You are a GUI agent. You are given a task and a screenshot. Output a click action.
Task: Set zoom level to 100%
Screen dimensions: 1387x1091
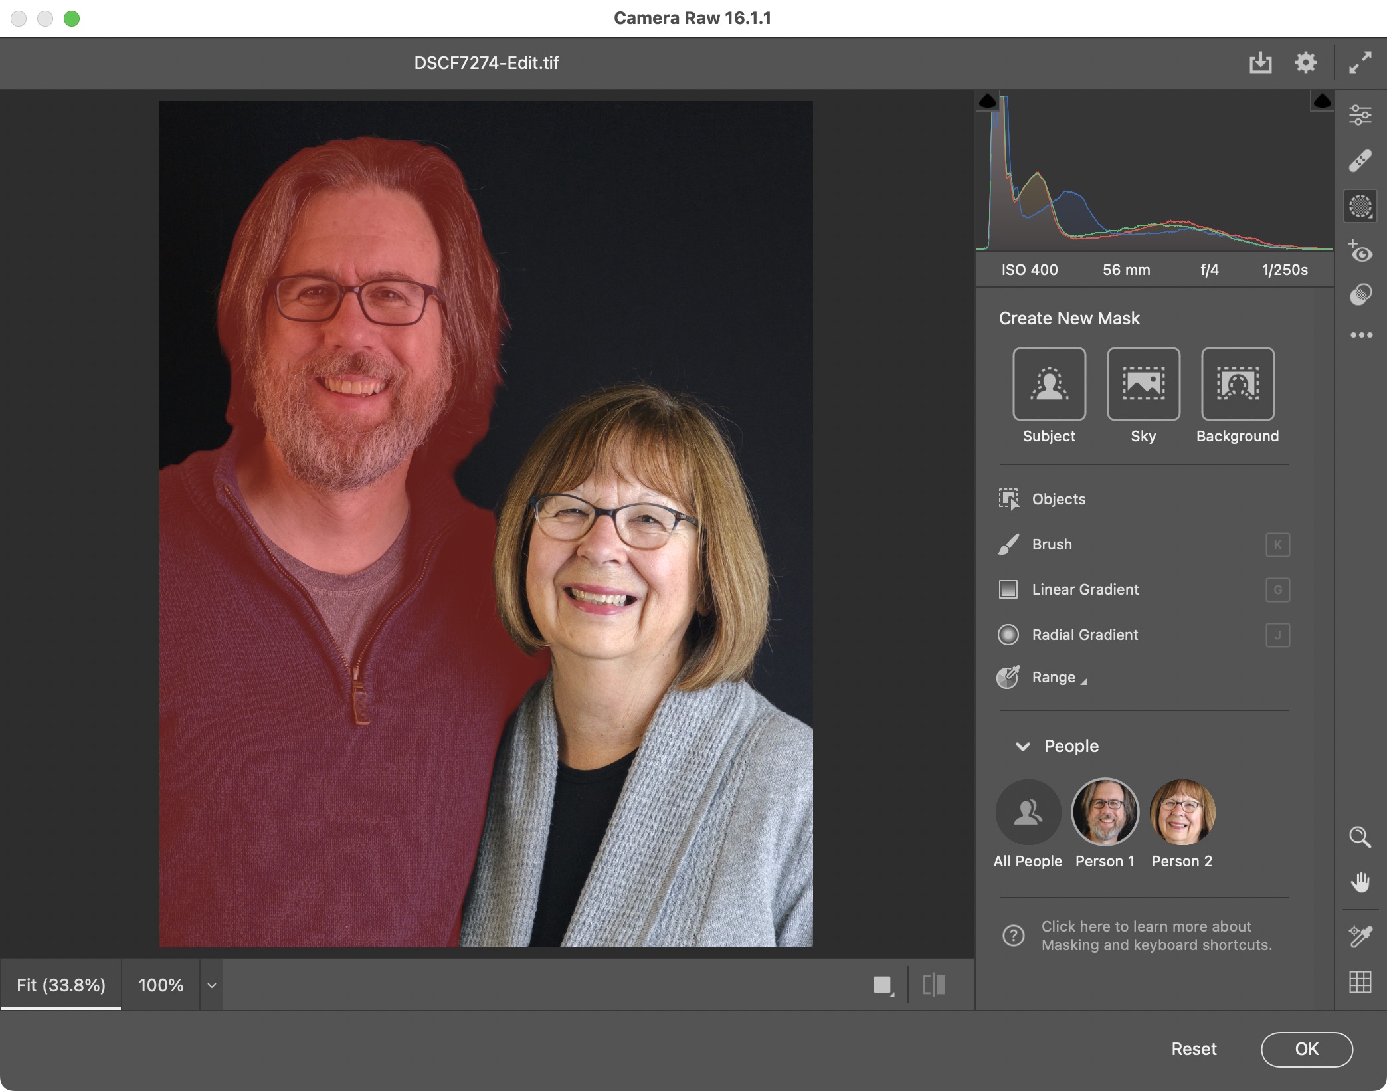(161, 985)
